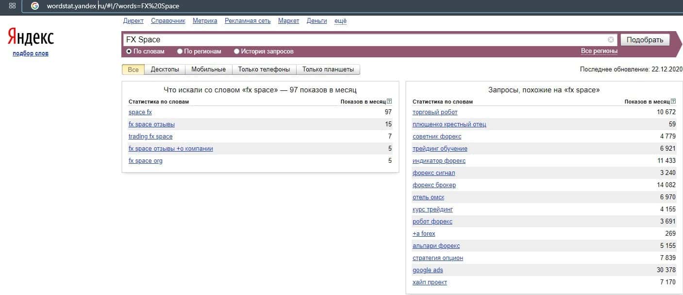The width and height of the screenshot is (683, 295).
Task: Click the help icon in similar queries table
Action: [x=673, y=102]
